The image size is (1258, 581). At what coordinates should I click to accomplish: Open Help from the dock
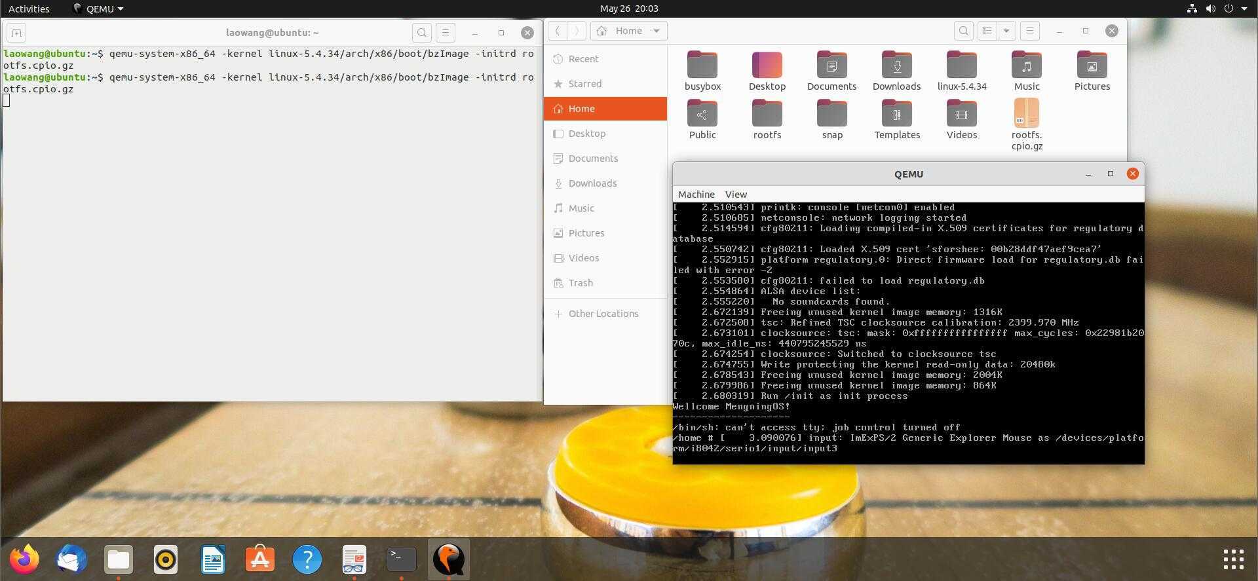(x=307, y=559)
